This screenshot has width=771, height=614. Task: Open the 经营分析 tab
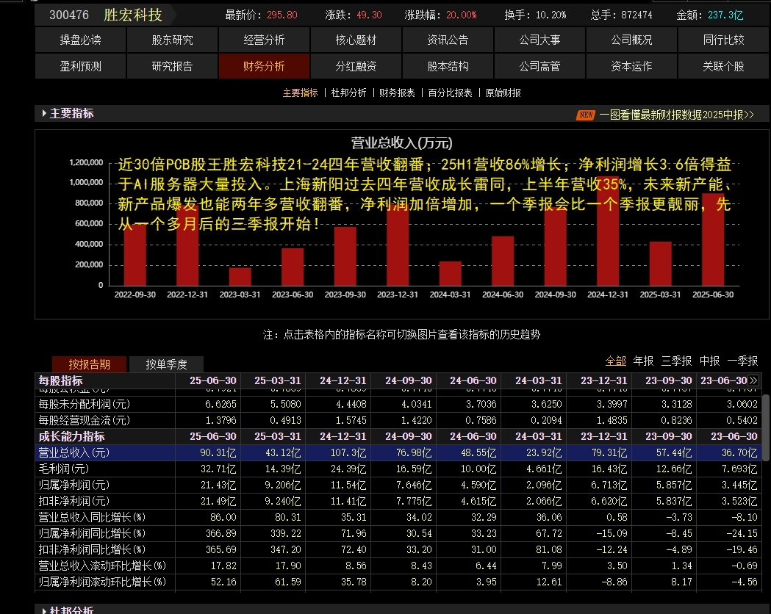(264, 40)
